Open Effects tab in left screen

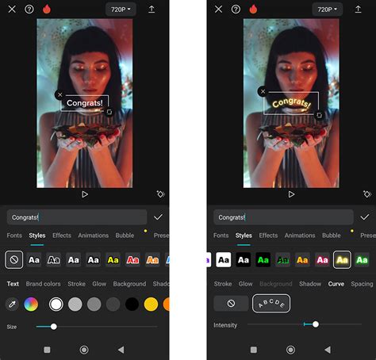tap(62, 236)
